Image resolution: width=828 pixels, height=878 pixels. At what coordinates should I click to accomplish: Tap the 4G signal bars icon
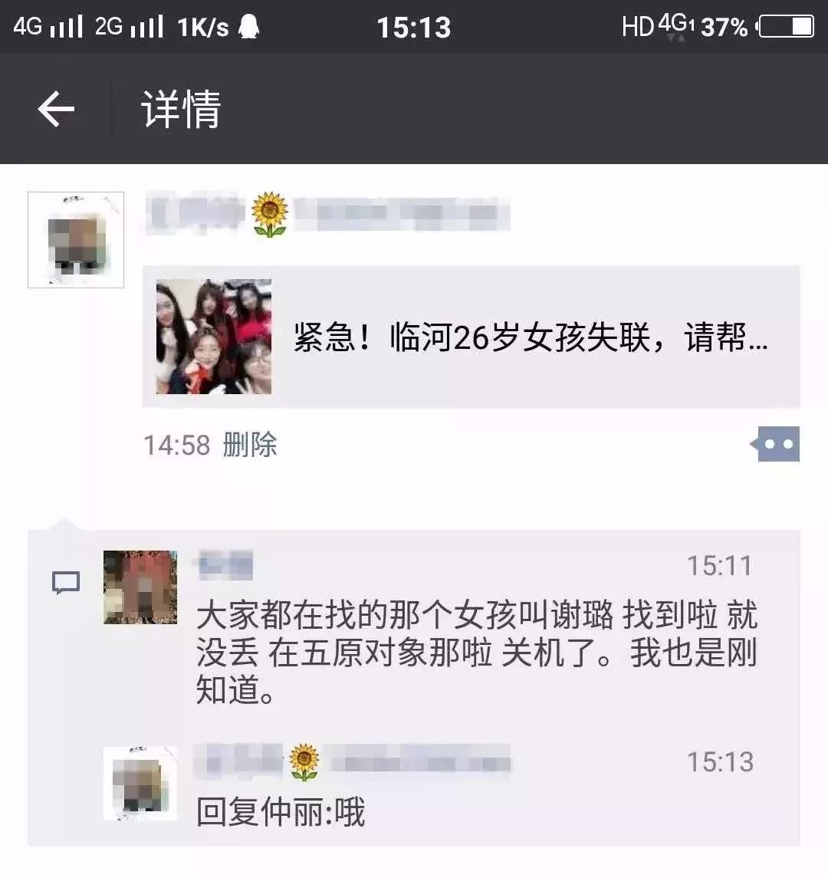(67, 26)
